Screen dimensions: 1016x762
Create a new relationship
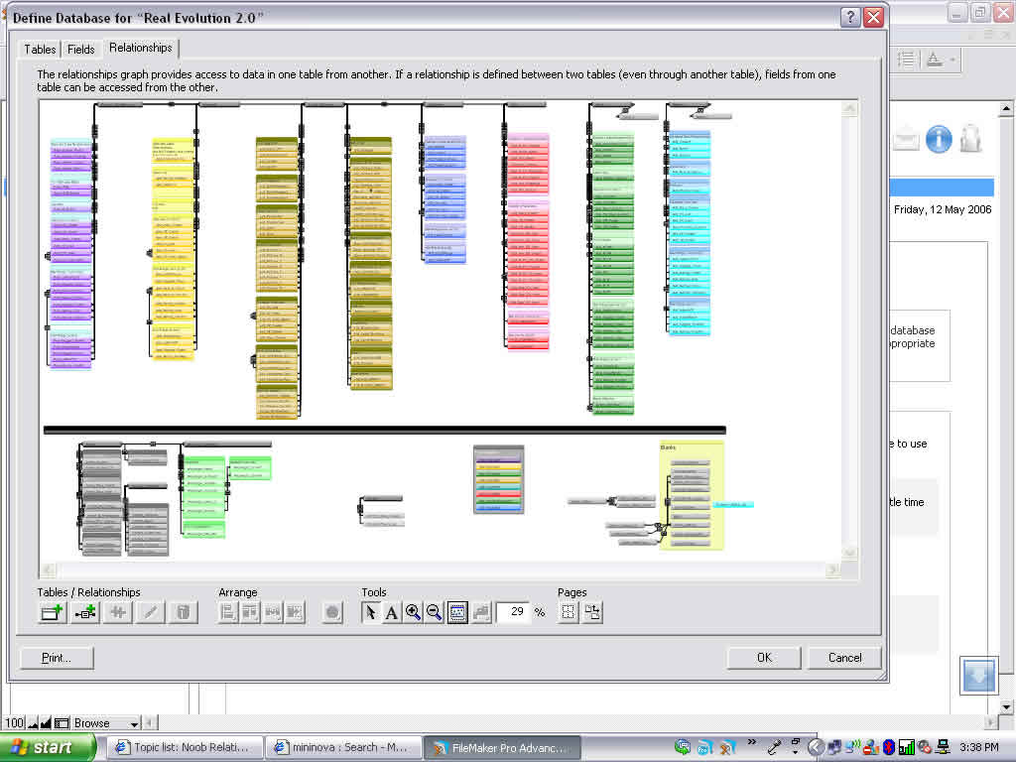85,611
